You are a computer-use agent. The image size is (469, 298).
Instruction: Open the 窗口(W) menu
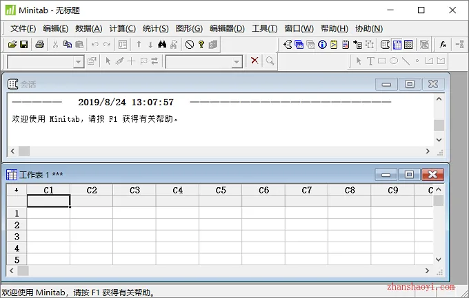299,29
